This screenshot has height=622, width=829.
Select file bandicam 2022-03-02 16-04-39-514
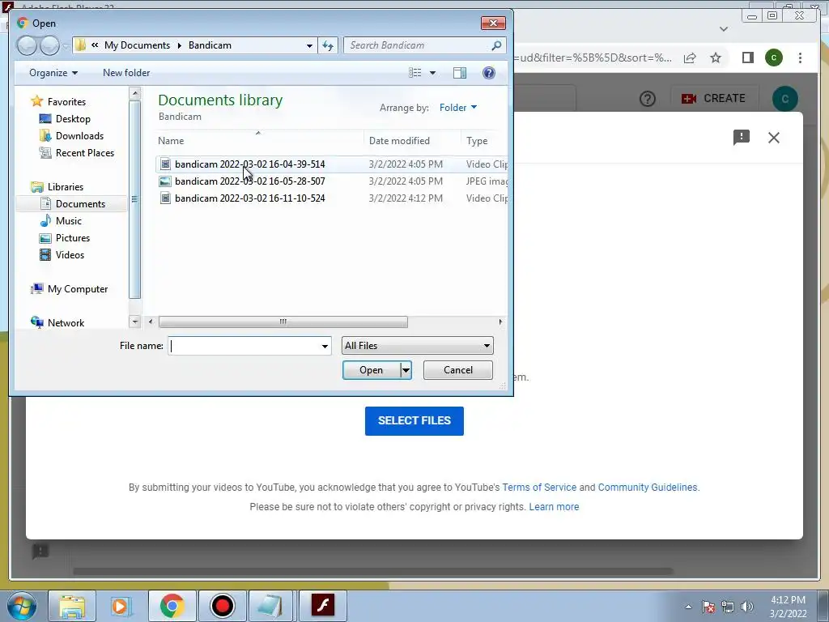(249, 164)
